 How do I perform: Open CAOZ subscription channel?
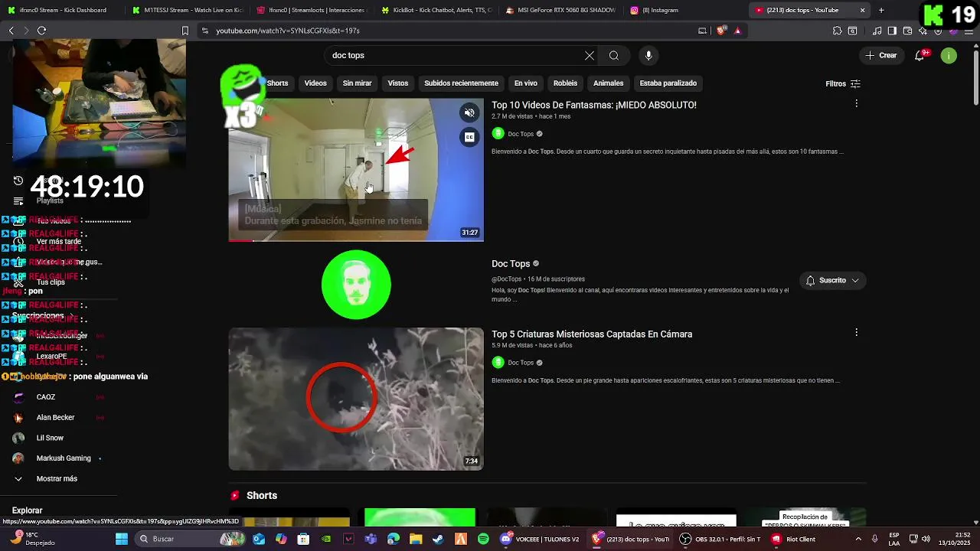click(x=46, y=397)
